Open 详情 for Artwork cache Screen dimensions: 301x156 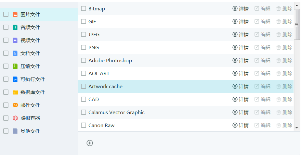(x=241, y=86)
